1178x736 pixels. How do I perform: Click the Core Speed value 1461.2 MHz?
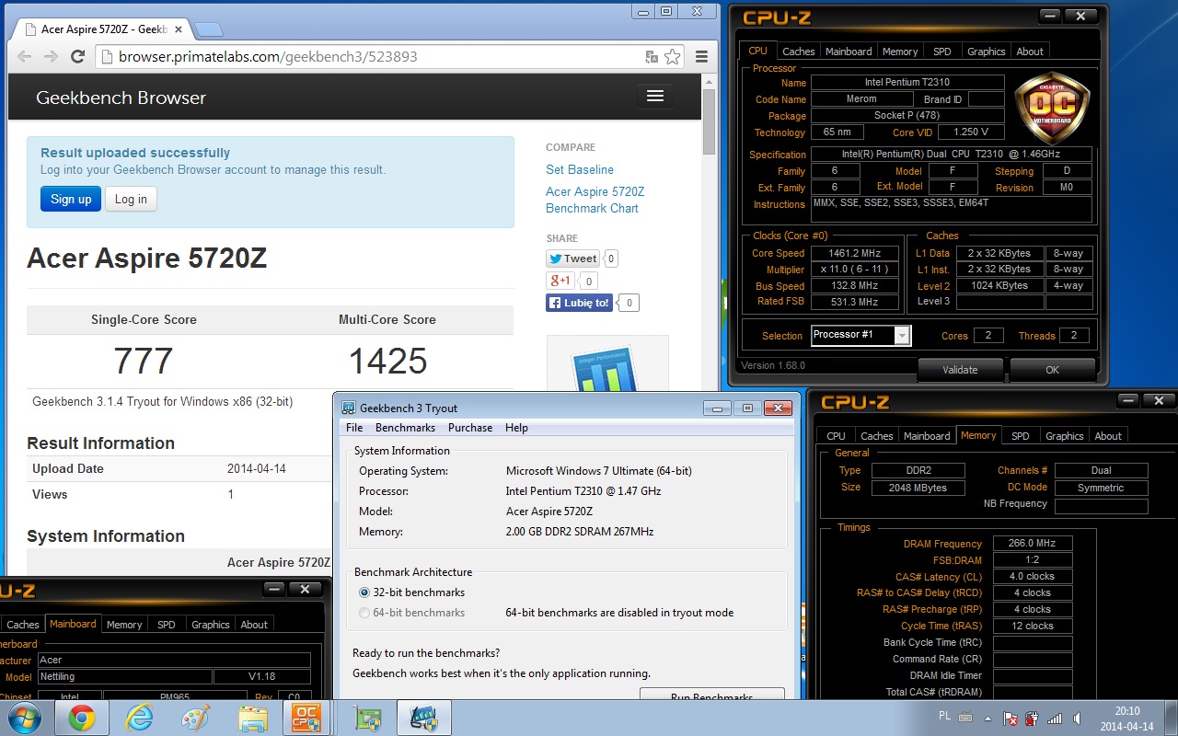(x=857, y=253)
